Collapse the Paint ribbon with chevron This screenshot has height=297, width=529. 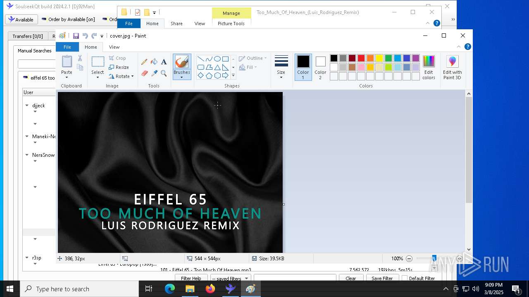tap(459, 47)
